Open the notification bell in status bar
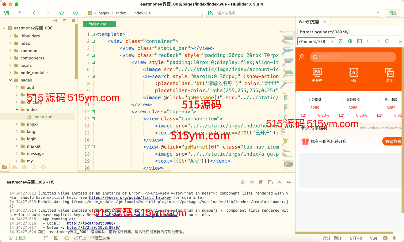 394,238
